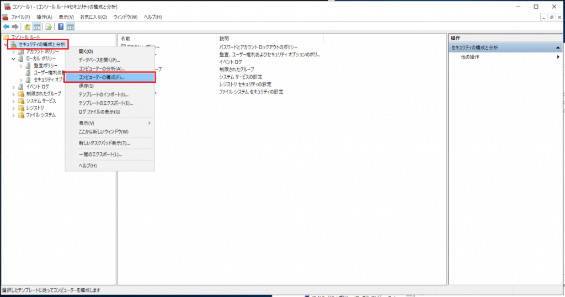Click 他の操作 in the action pane
The image size is (565, 297).
pos(470,57)
